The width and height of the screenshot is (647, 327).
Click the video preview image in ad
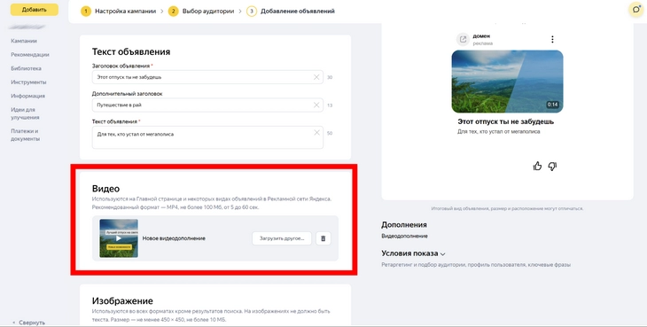click(x=507, y=82)
